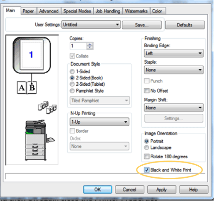Increase copies with the up arrow
The height and width of the screenshot is (201, 214).
click(x=90, y=44)
